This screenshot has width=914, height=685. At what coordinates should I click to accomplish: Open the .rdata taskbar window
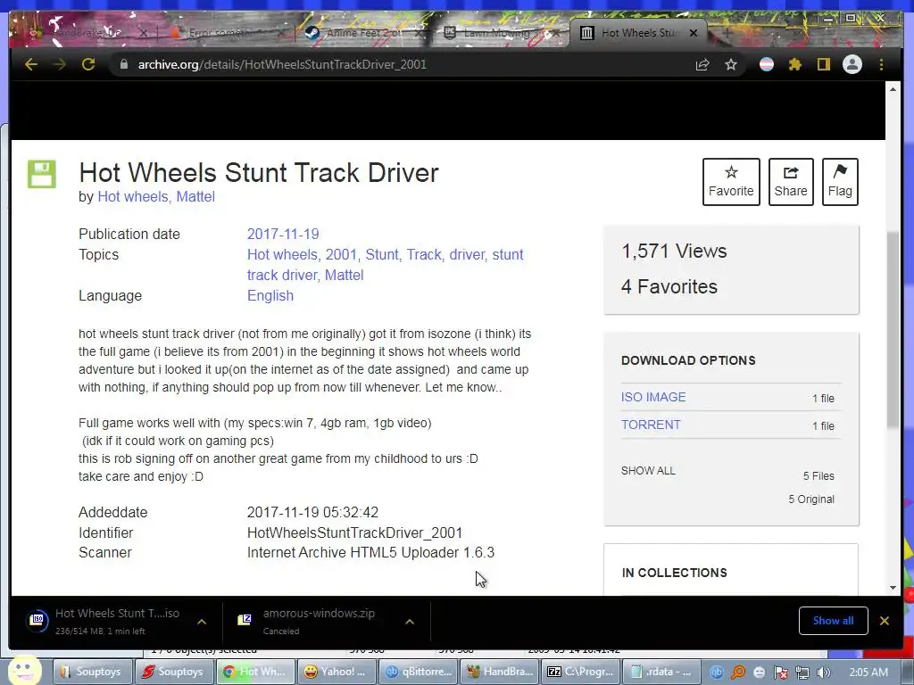[661, 672]
